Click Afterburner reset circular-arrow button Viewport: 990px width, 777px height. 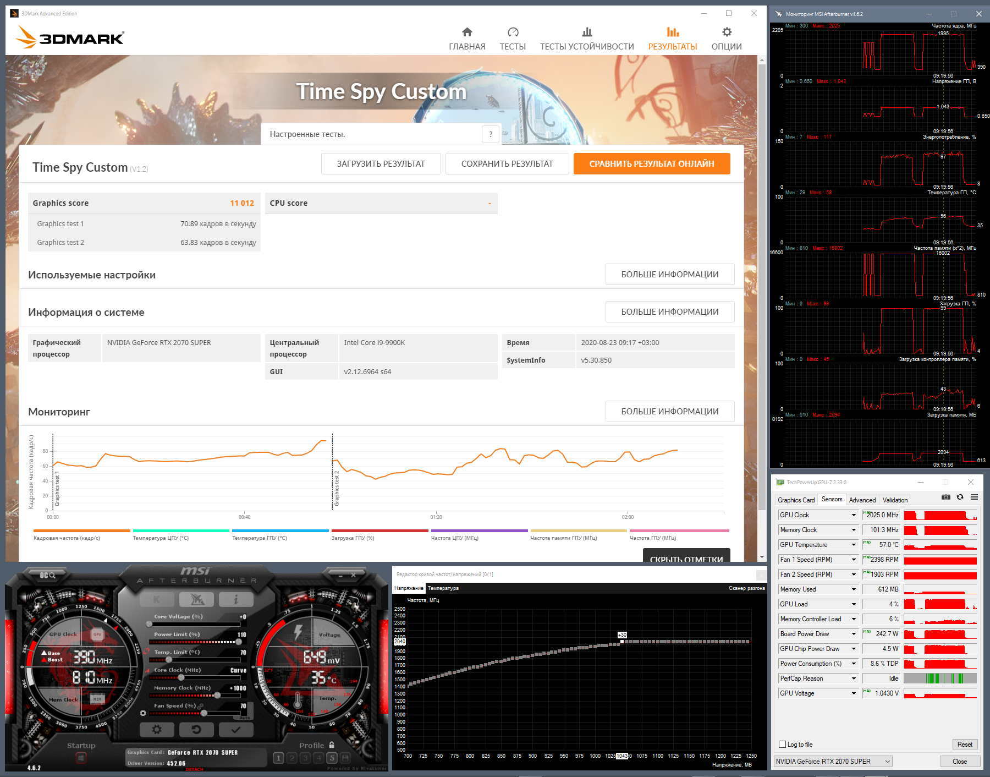click(x=196, y=730)
